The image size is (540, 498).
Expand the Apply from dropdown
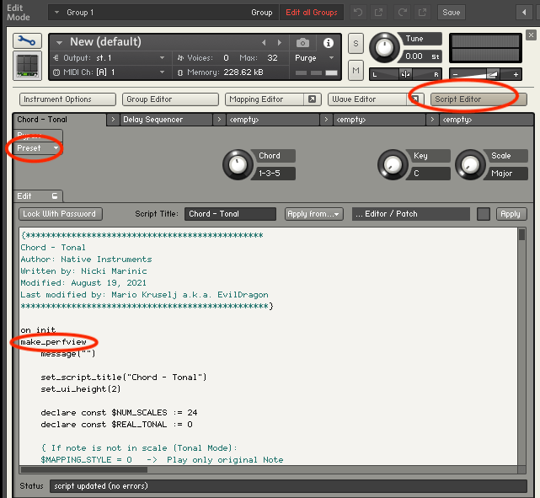point(313,214)
